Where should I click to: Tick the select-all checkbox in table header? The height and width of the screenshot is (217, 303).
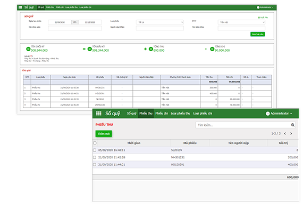[x=95, y=143]
